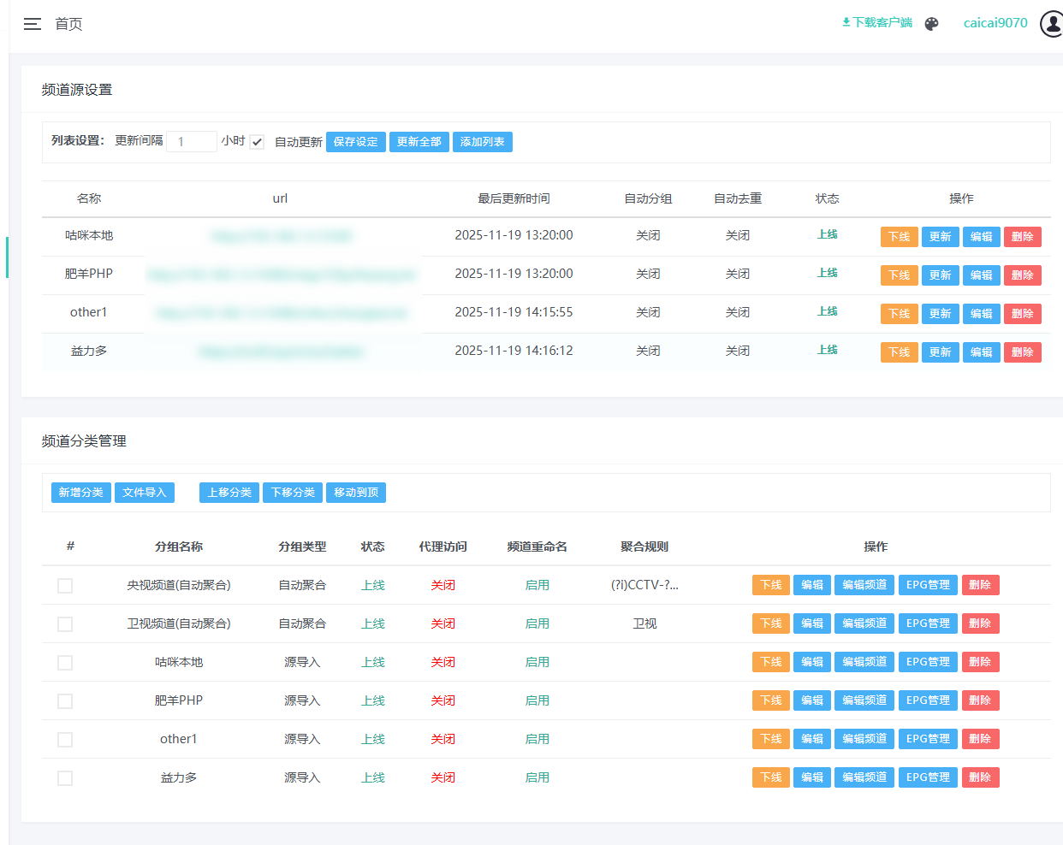Check the 益力多 category row checkbox
1063x845 pixels.
(65, 778)
